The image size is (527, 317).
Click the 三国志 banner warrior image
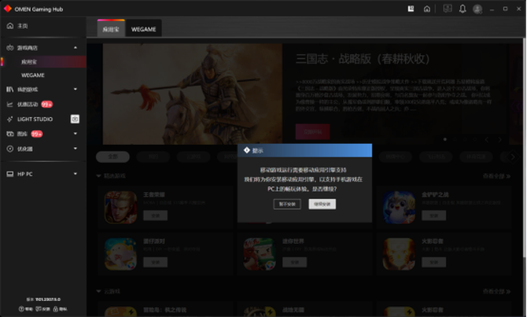tap(193, 94)
